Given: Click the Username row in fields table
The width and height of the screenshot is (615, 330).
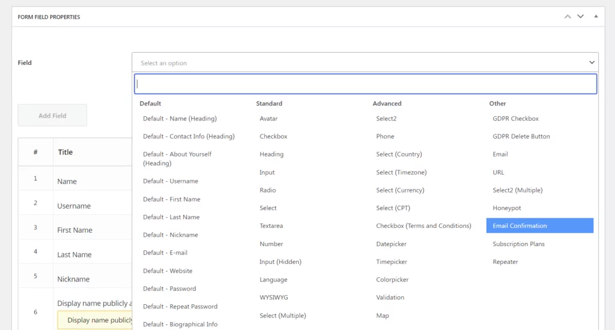Looking at the screenshot, I should 75,203.
